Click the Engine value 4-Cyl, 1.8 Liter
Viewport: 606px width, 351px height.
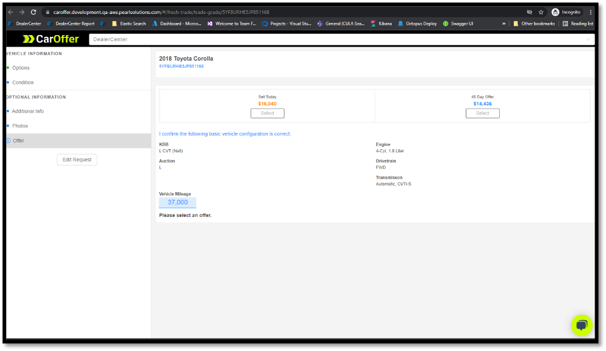390,151
